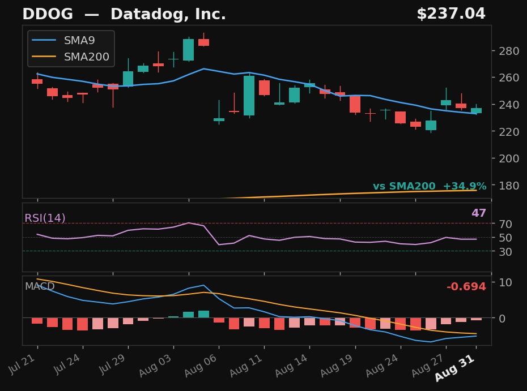Screen dimensions: 527x391
Task: Click the MACD value -0.694
Action: [466, 287]
